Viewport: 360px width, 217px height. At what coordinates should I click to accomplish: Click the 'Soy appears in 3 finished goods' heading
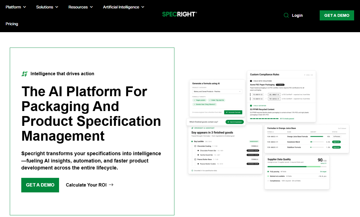212,133
